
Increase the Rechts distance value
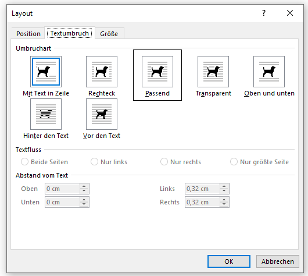(x=224, y=200)
